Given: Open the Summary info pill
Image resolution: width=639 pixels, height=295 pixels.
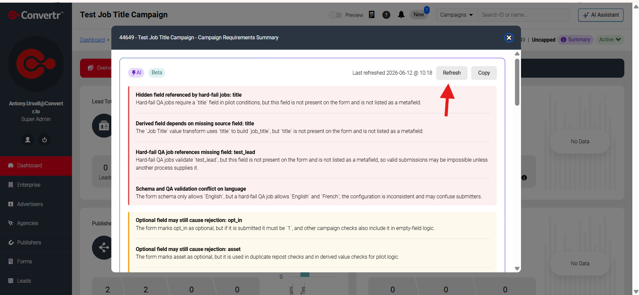Looking at the screenshot, I should (576, 40).
